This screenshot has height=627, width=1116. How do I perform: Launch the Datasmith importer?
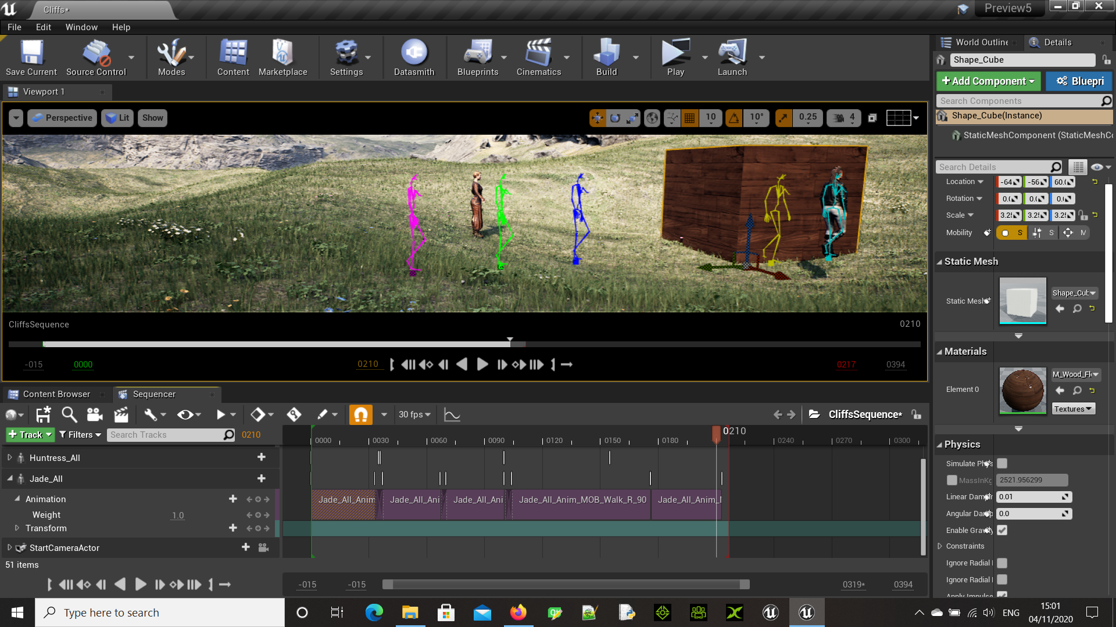[x=414, y=57]
